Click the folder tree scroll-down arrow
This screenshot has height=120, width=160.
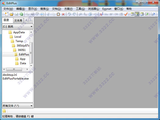31,66
